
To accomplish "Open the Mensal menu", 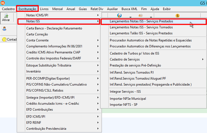I will point(58,9).
